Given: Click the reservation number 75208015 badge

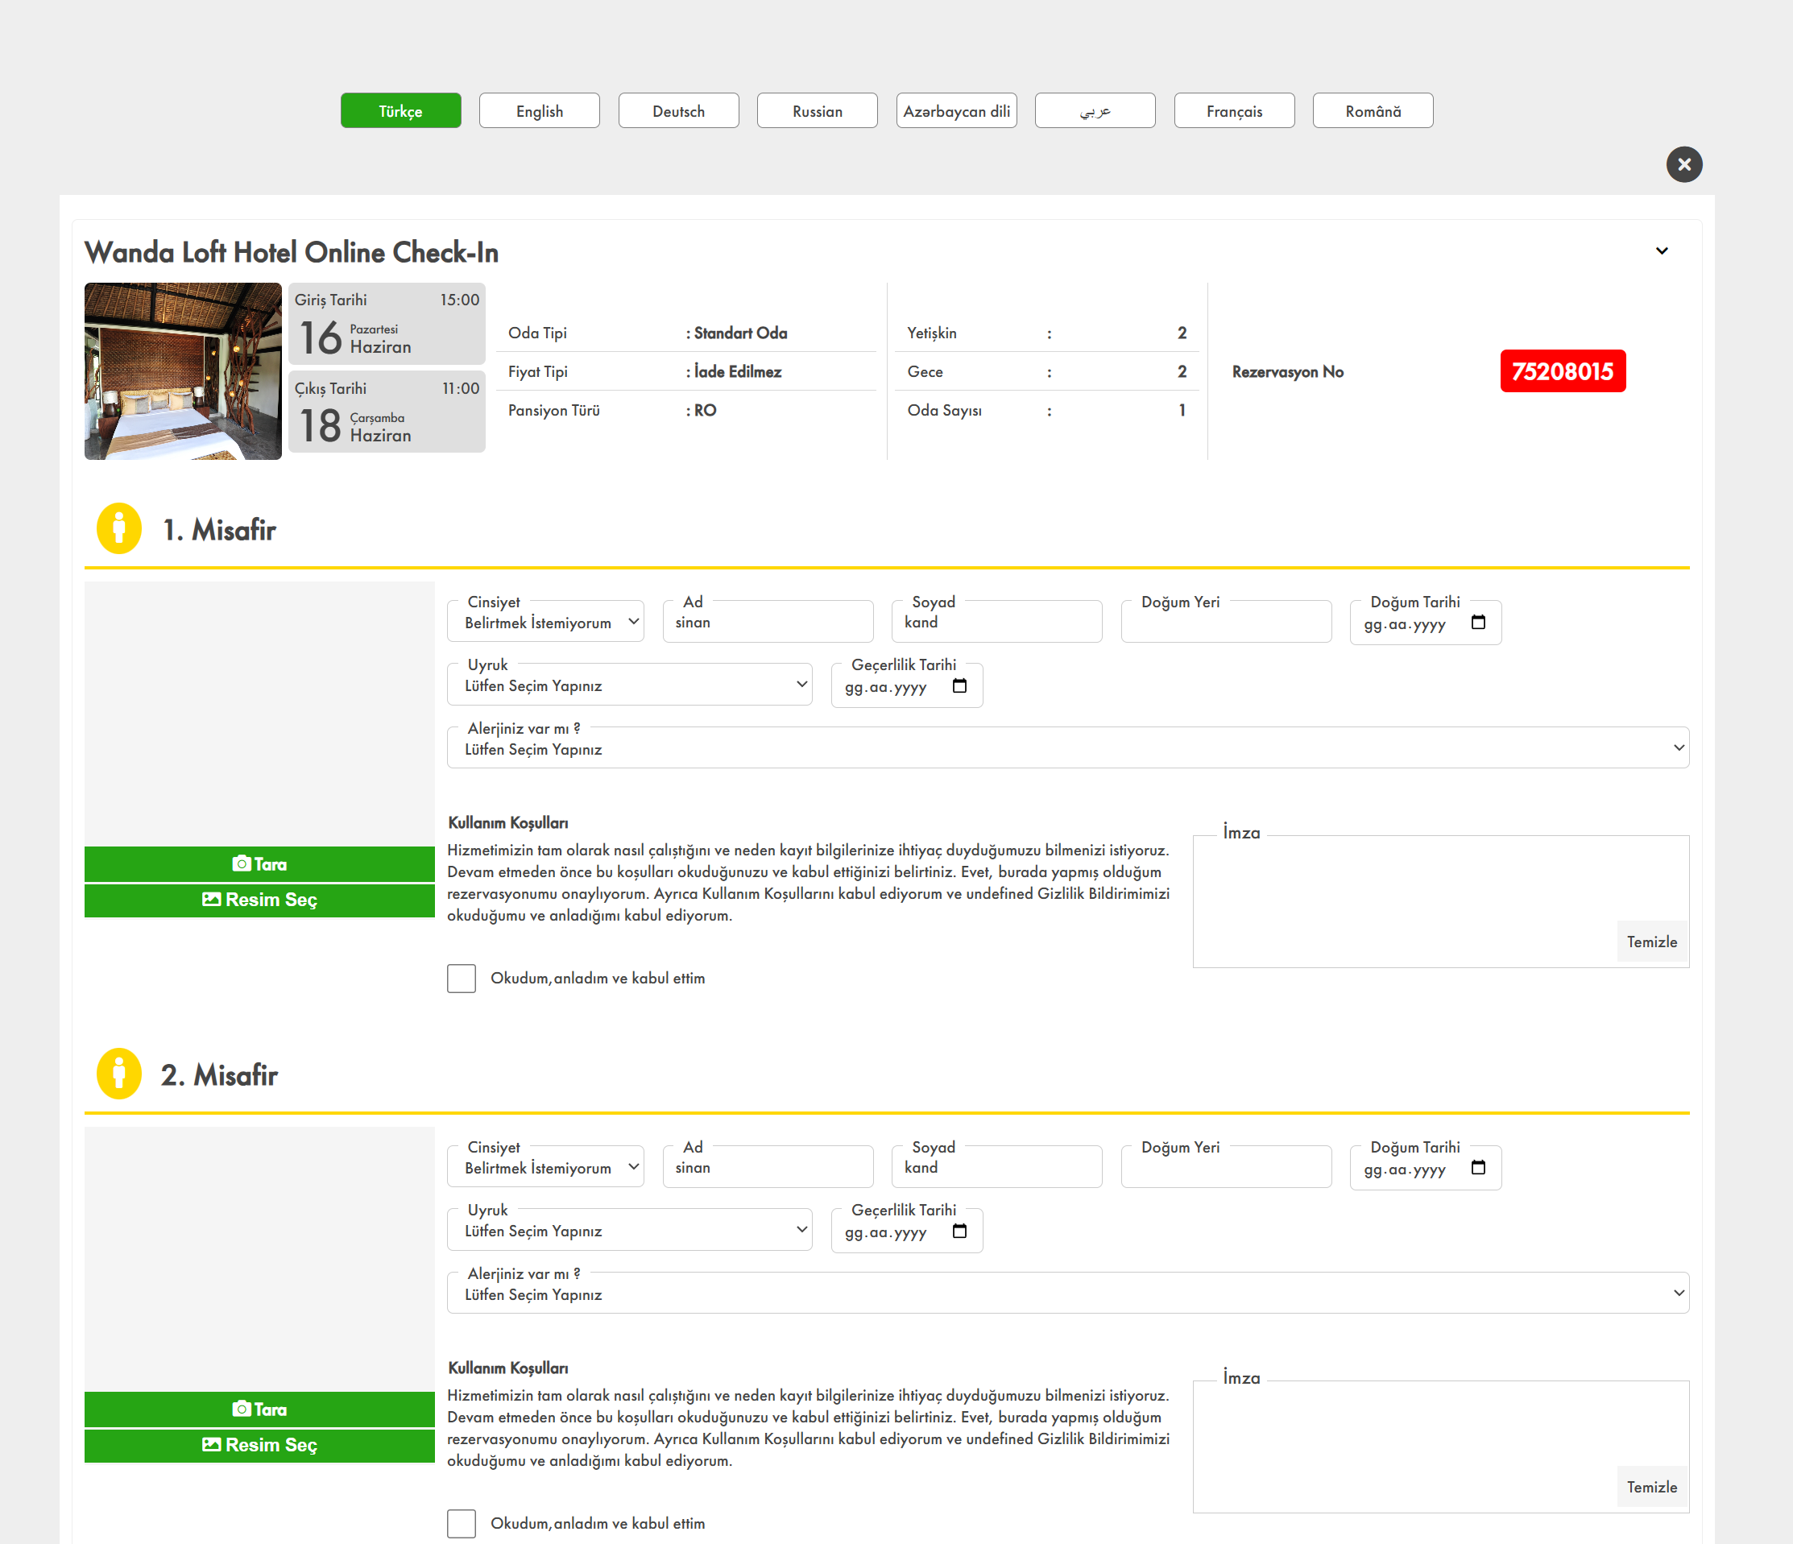Looking at the screenshot, I should click(x=1562, y=371).
